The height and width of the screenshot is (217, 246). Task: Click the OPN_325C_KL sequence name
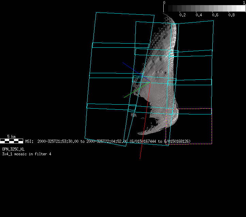point(13,149)
